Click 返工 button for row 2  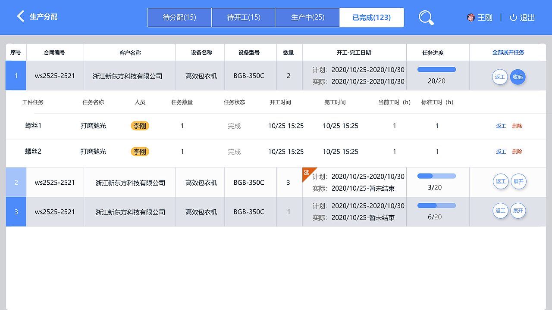pyautogui.click(x=500, y=182)
